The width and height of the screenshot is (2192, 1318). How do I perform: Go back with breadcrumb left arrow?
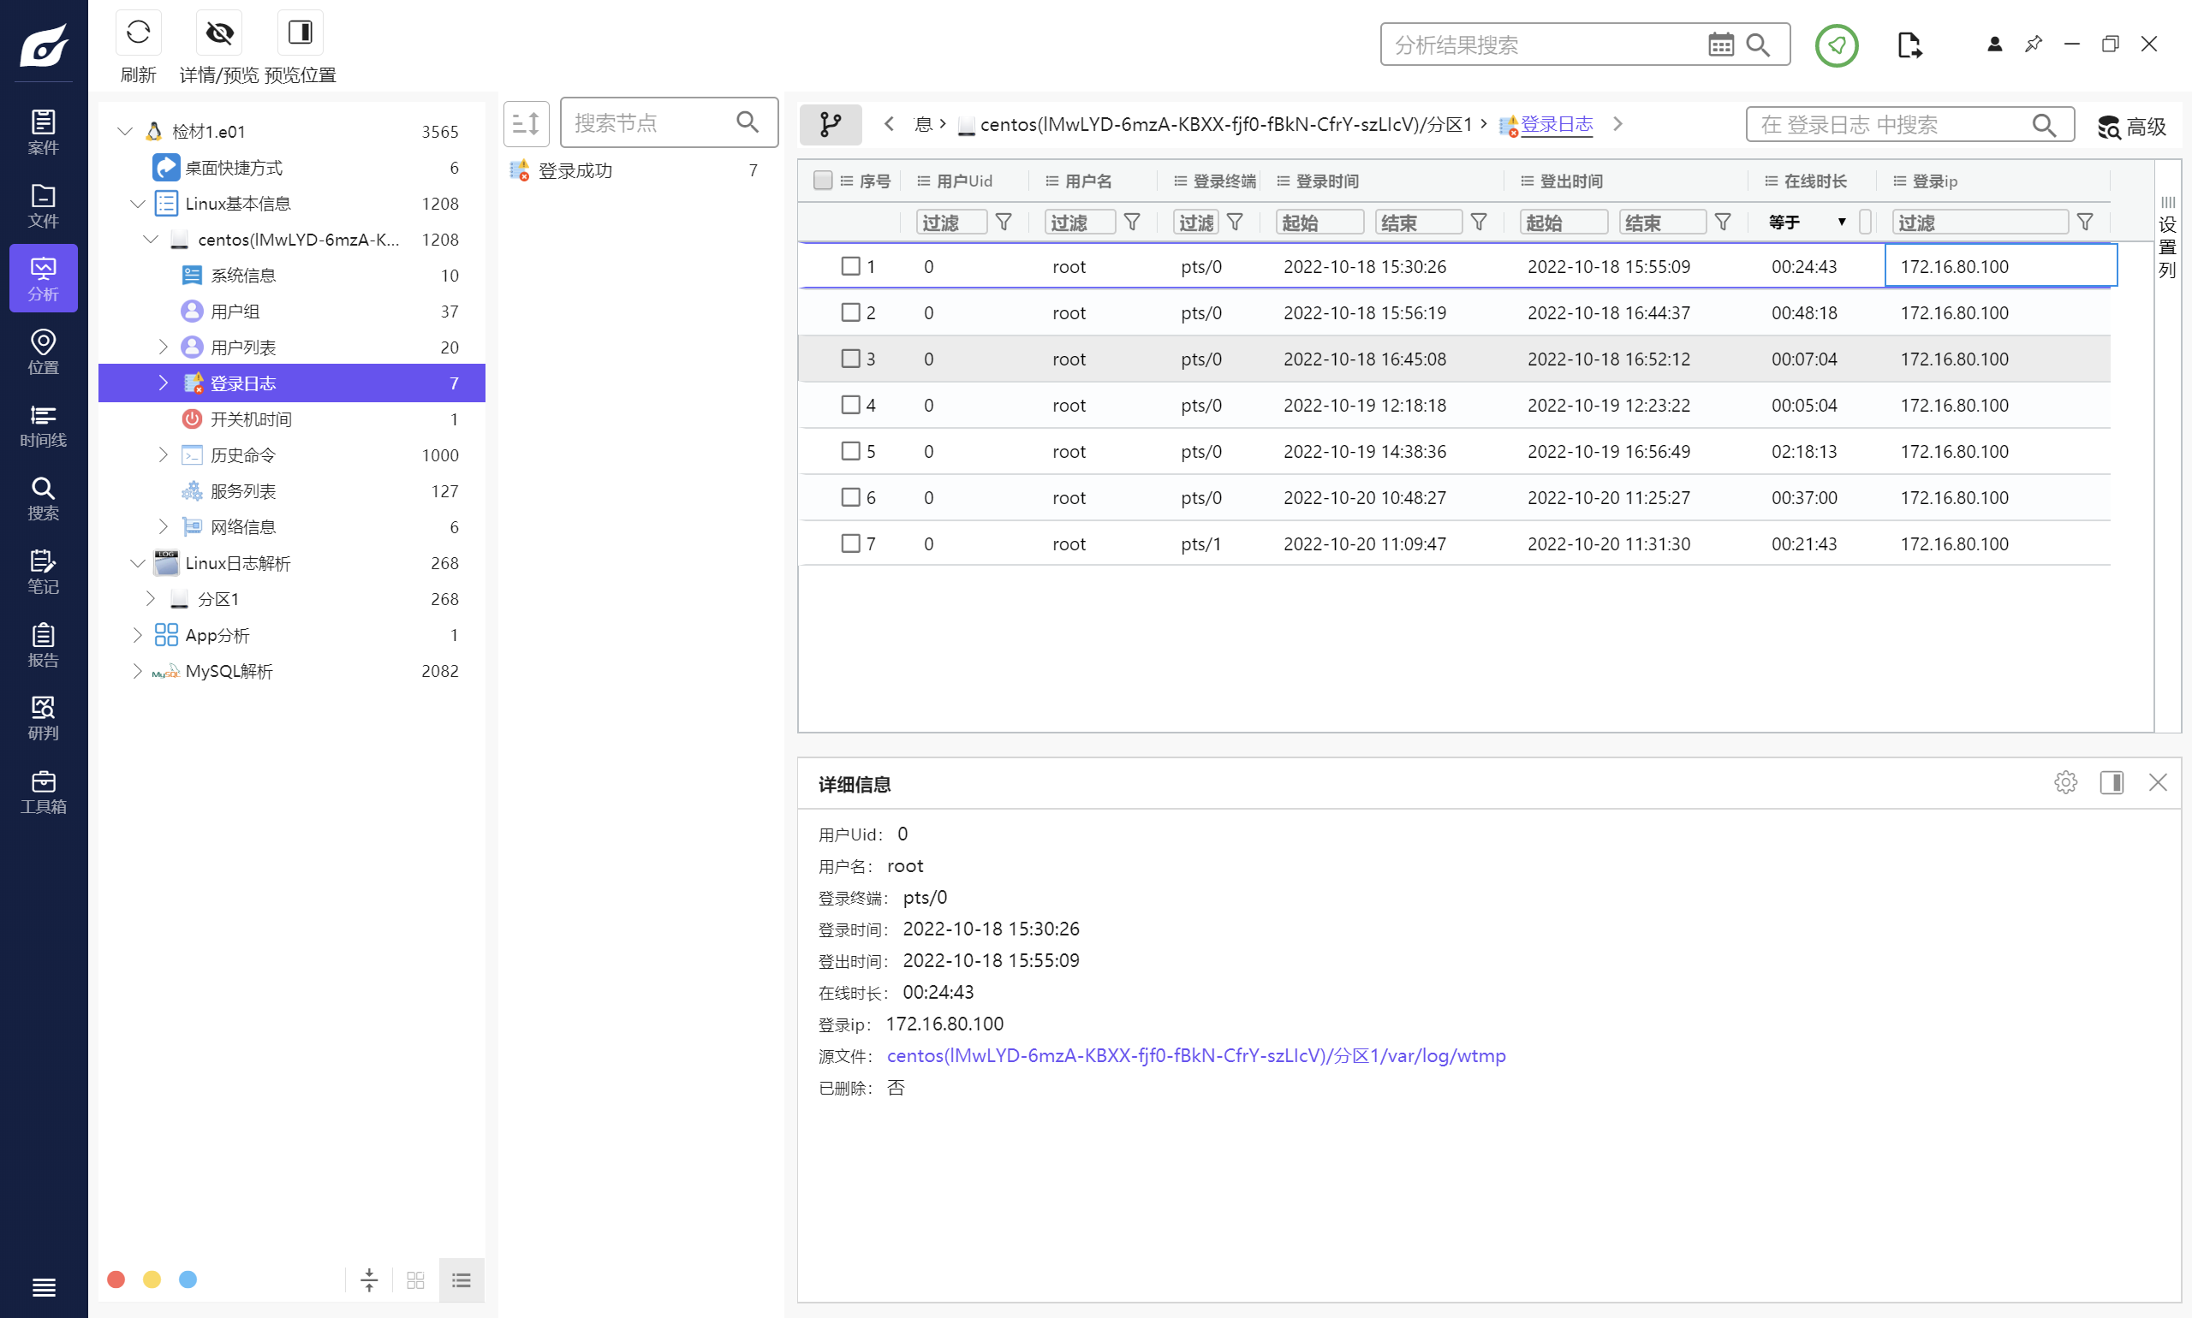(x=889, y=123)
